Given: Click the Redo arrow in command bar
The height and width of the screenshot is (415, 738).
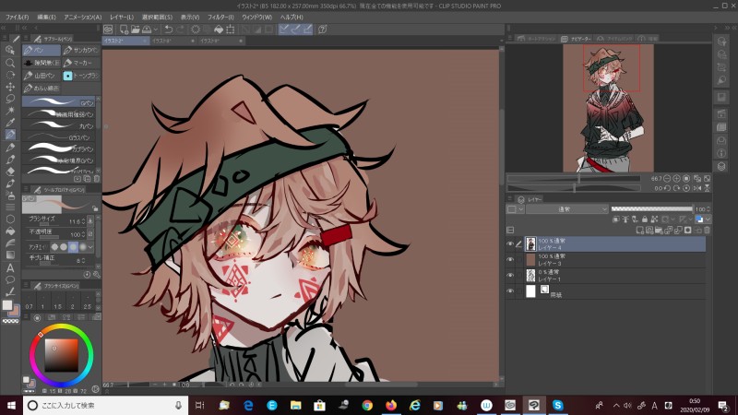Looking at the screenshot, I should (x=180, y=30).
